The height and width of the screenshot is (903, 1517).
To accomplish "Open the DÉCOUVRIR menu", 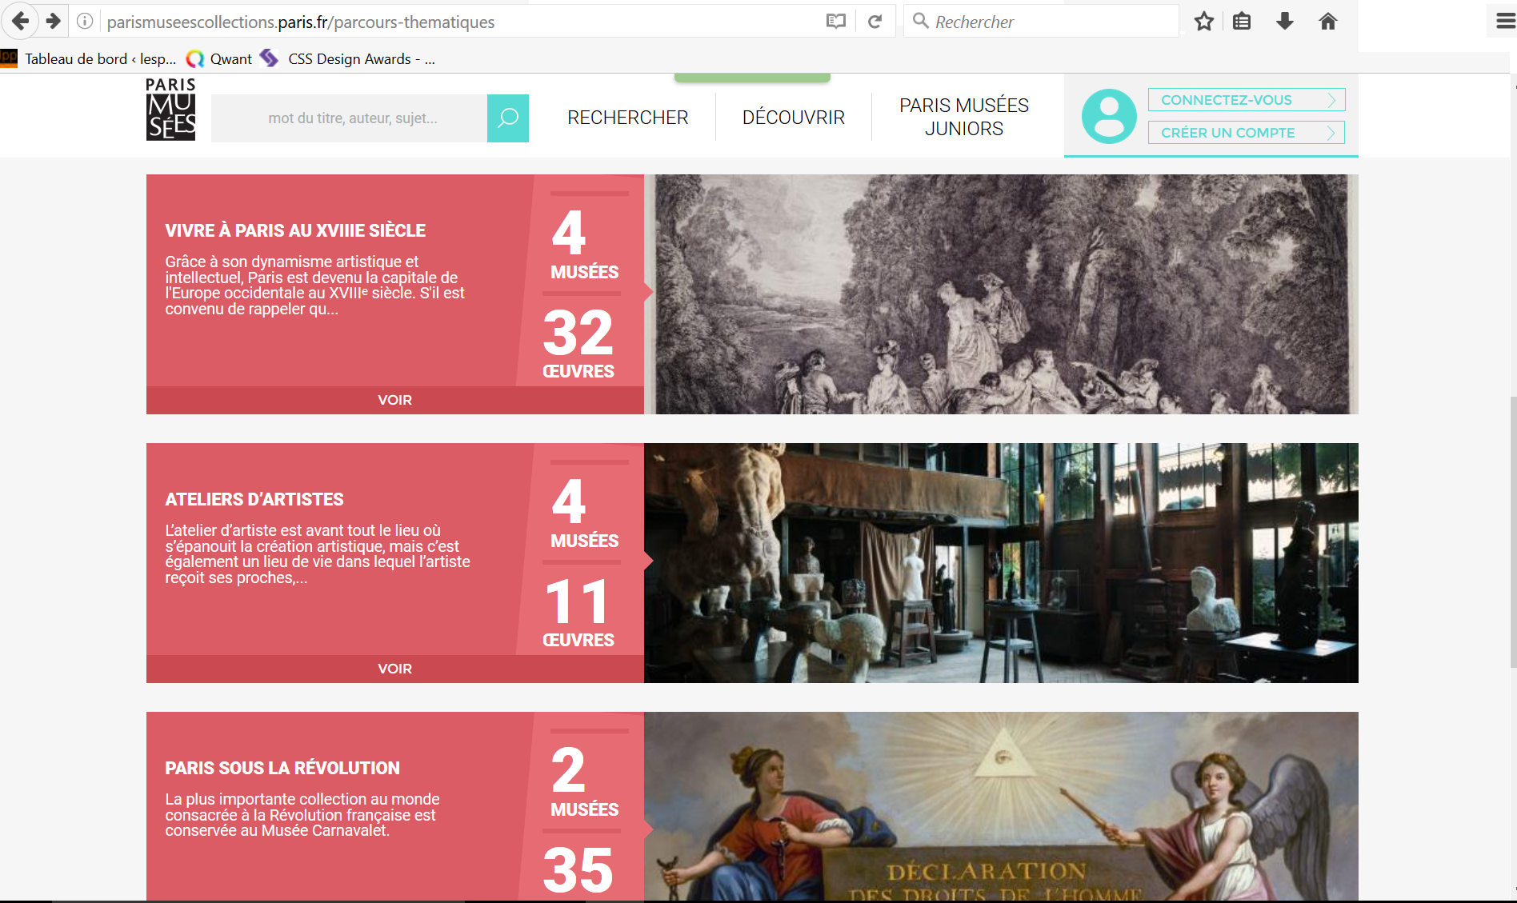I will click(794, 118).
